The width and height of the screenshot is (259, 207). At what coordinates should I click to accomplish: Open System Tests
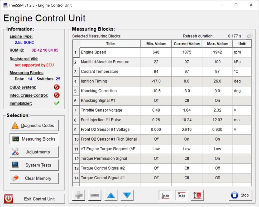(x=34, y=165)
